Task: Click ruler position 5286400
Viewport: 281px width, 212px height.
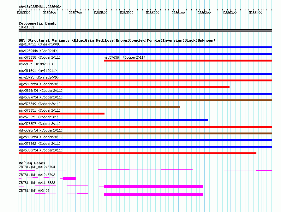Action: point(255,13)
